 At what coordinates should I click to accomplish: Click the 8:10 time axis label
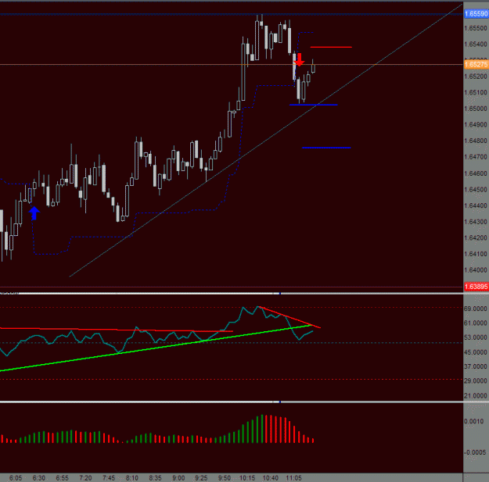click(132, 478)
